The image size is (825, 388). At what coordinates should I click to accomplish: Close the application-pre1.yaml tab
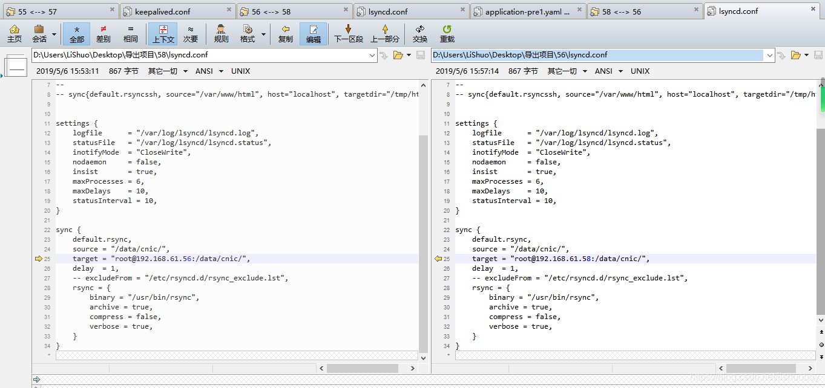point(579,11)
